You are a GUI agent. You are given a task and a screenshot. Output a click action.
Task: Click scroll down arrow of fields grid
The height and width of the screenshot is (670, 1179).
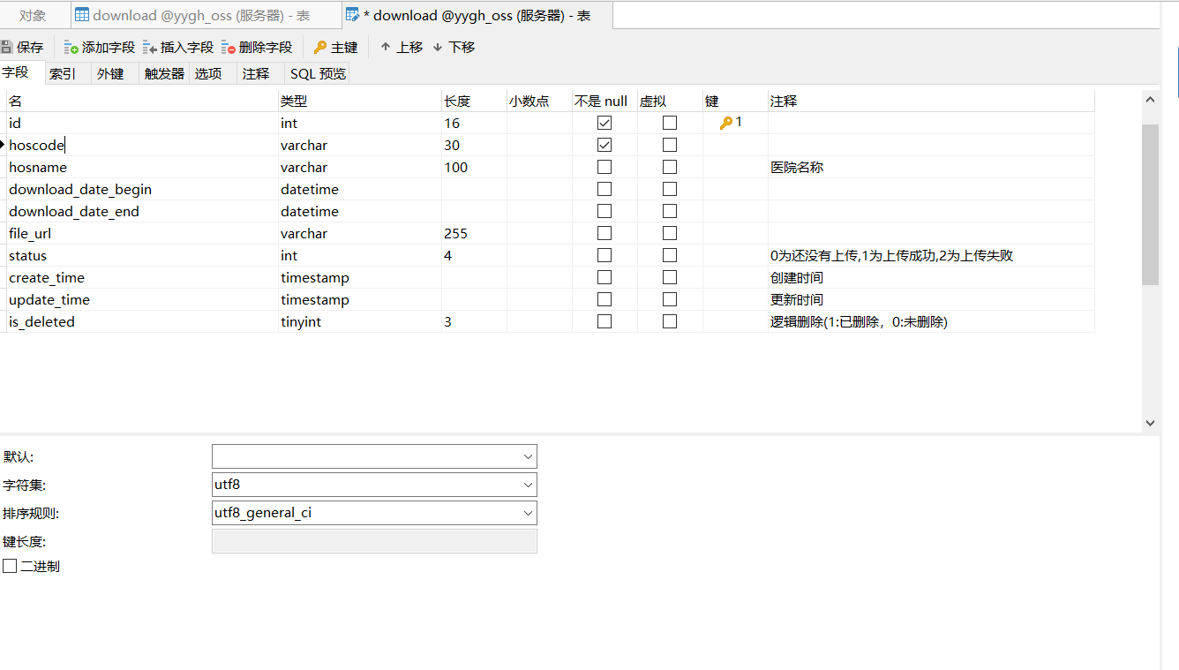1150,423
